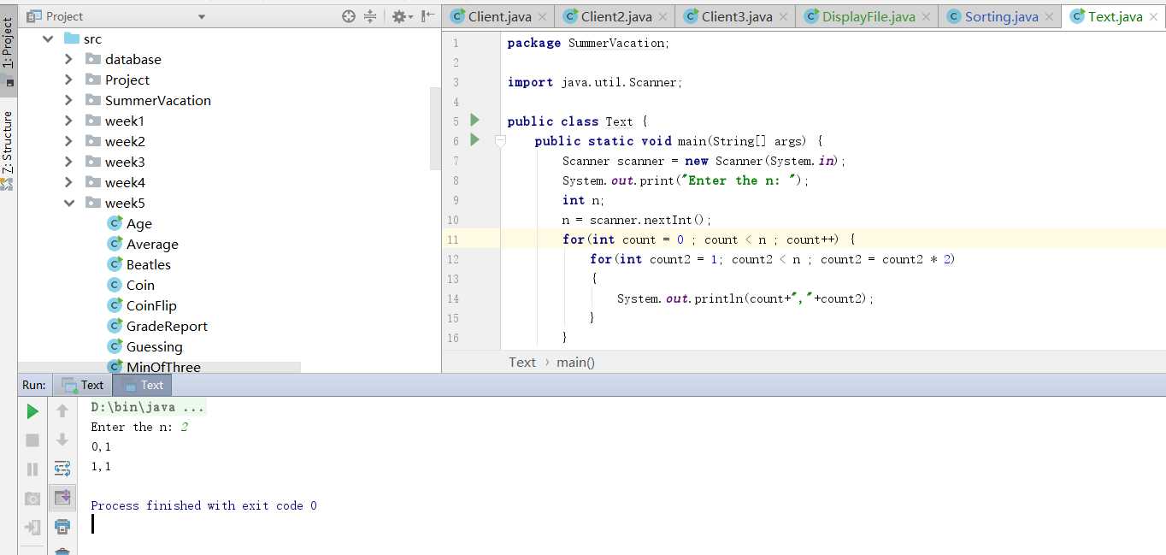Viewport: 1166px width, 555px height.
Task: Place cursor on 'import java.util.Scanner;' line
Action: pyautogui.click(x=594, y=82)
